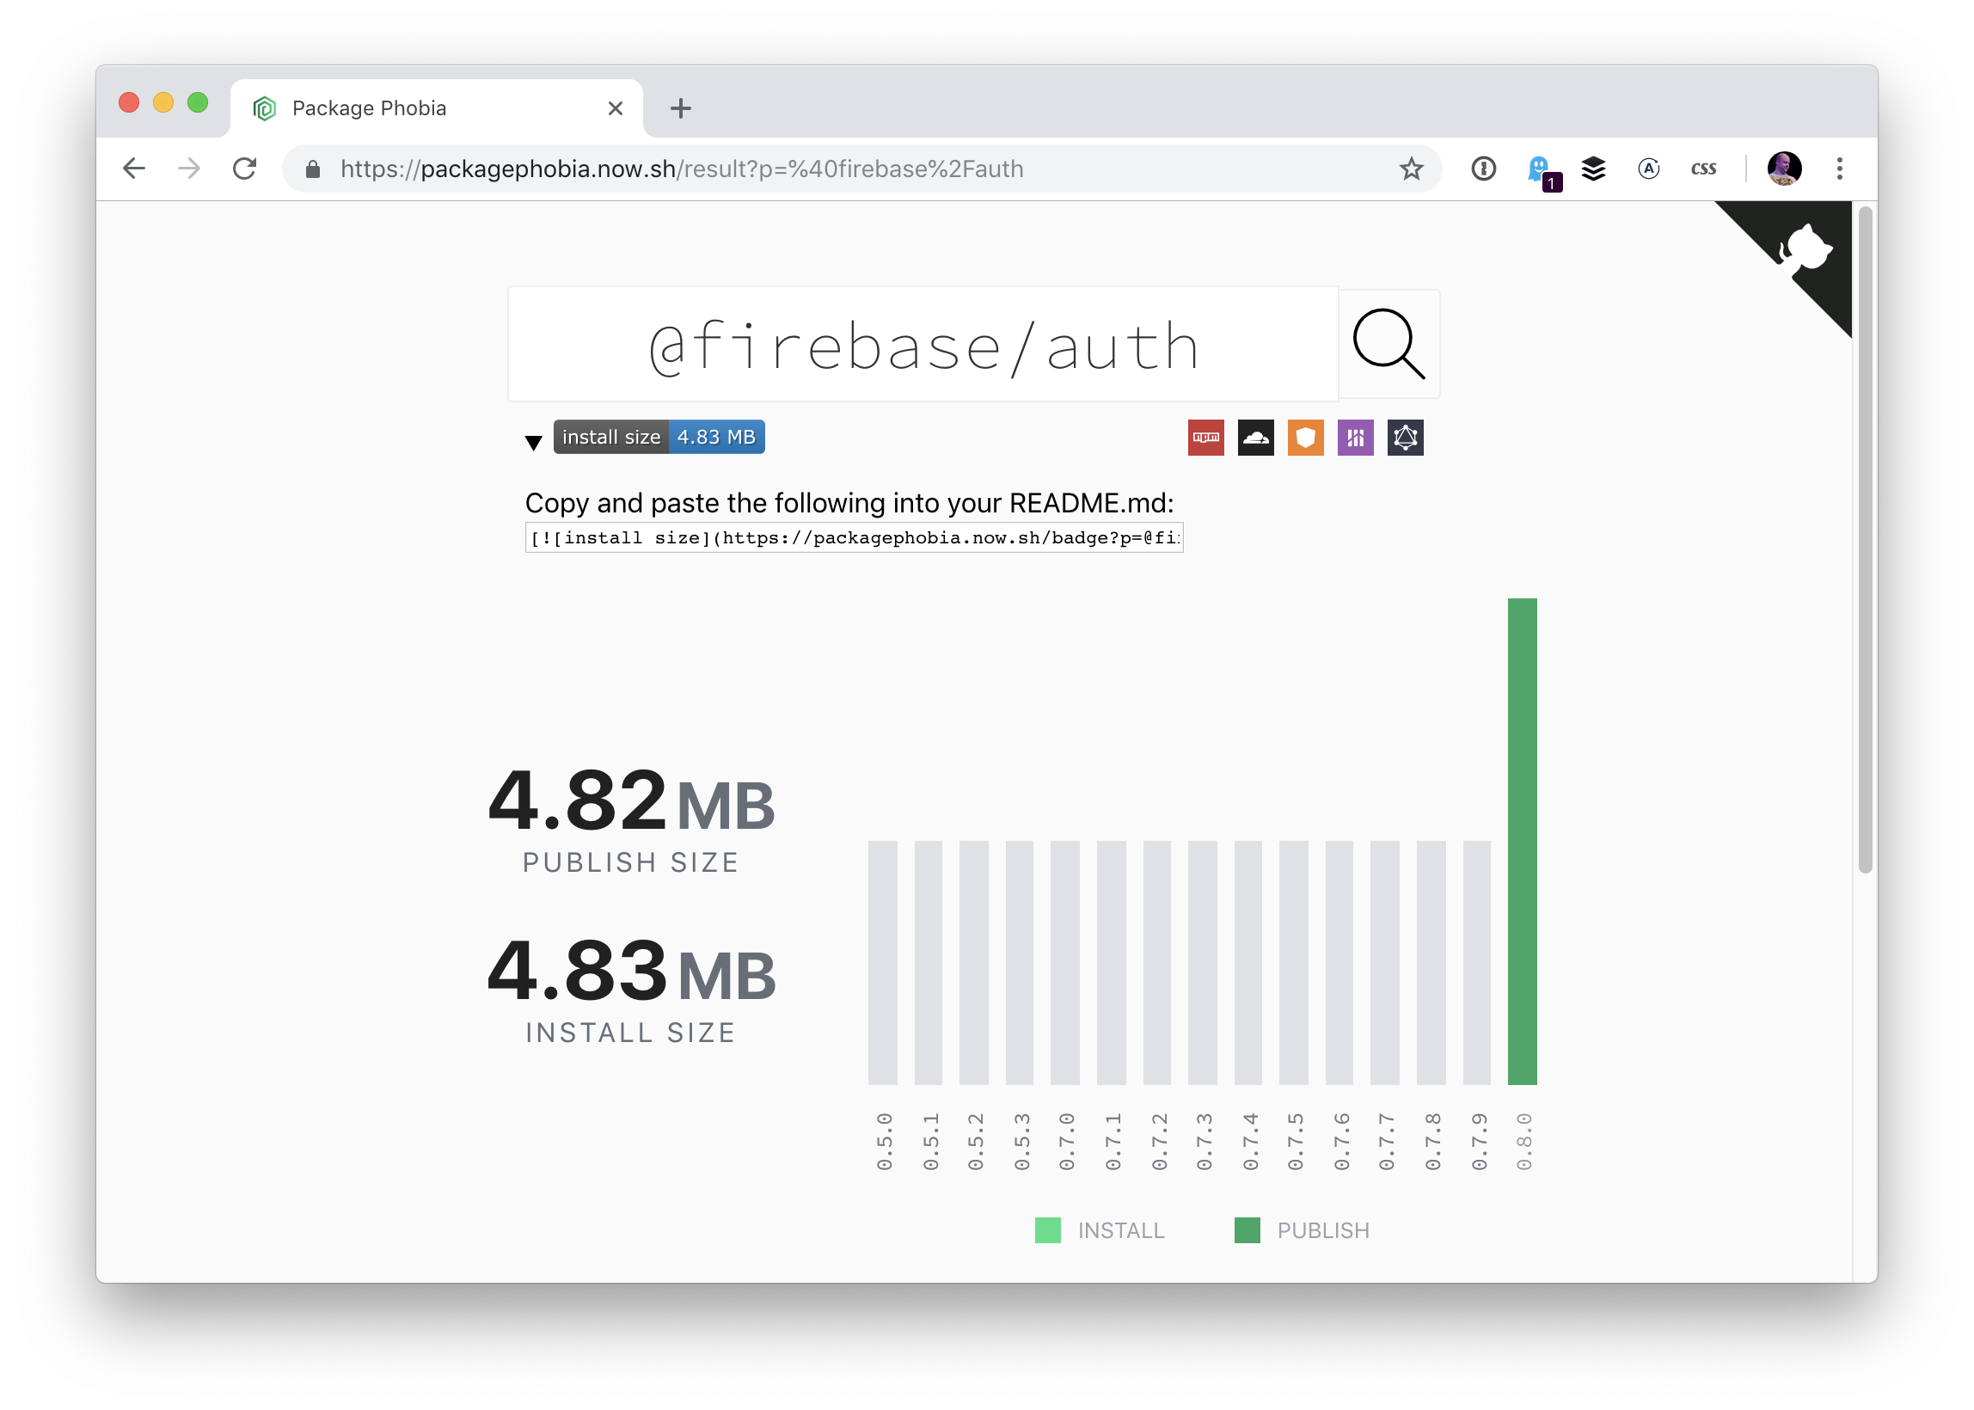Click the 0.5.0 version bar
The height and width of the screenshot is (1410, 1974).
882,962
